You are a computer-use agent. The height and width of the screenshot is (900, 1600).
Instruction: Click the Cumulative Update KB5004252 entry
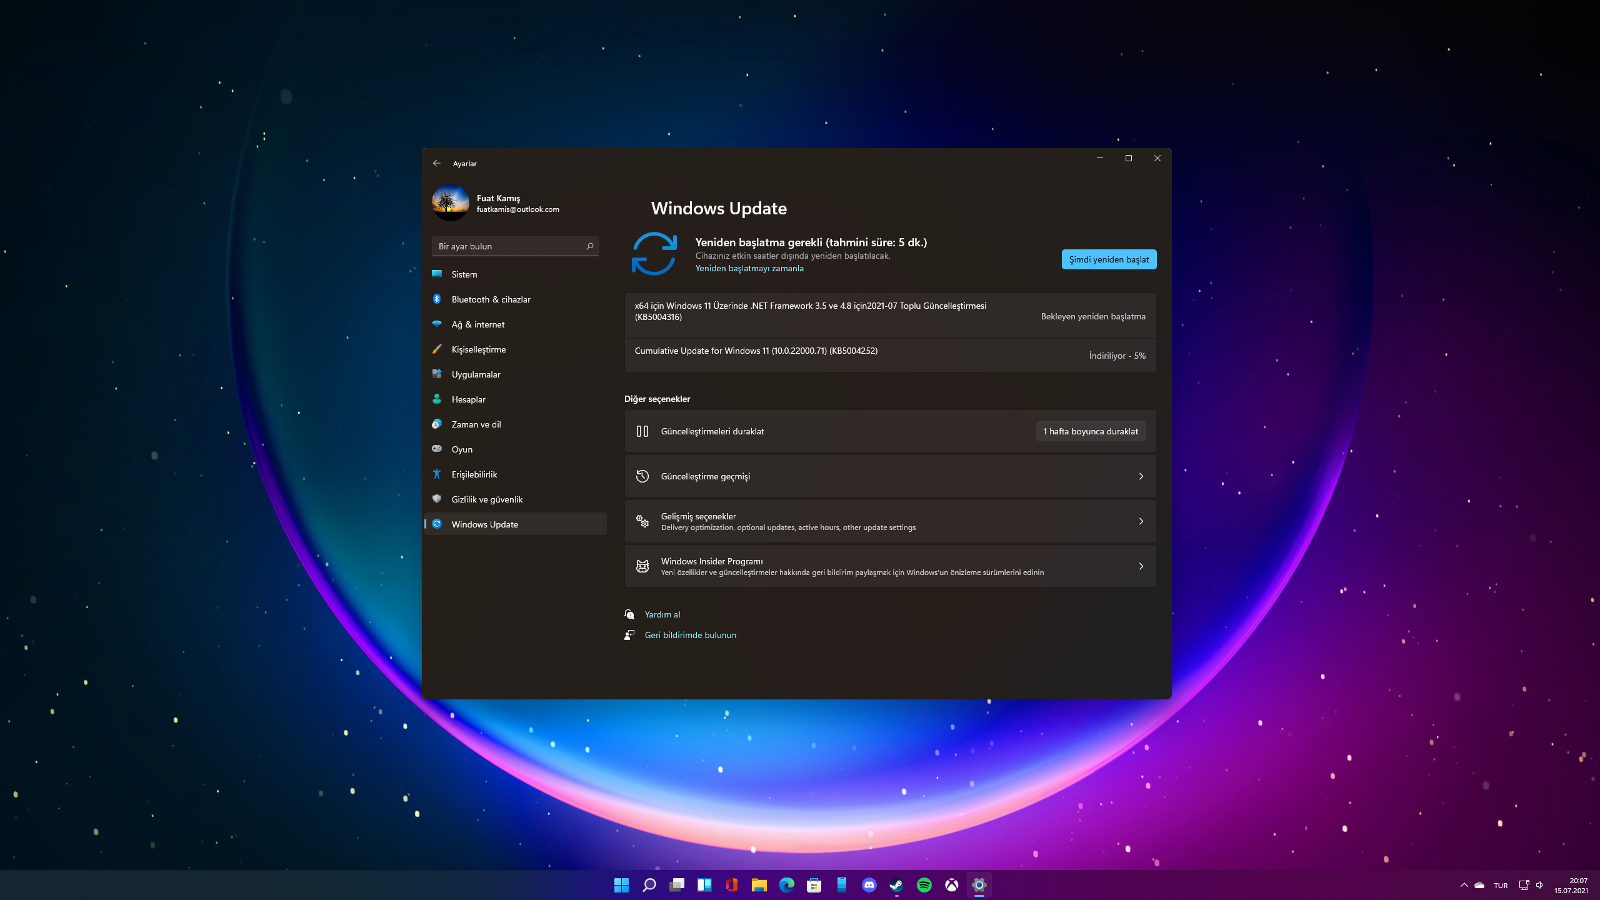[890, 355]
